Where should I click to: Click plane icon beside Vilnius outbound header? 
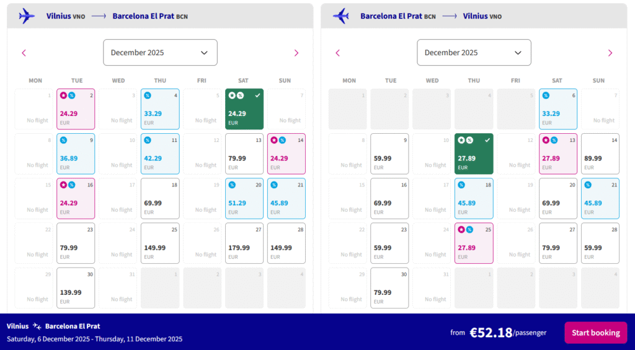(27, 15)
